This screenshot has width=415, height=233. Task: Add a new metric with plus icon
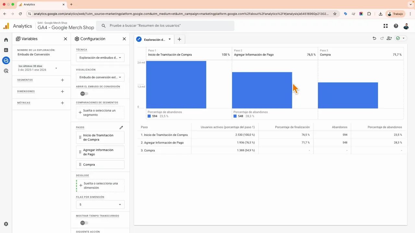pyautogui.click(x=63, y=103)
